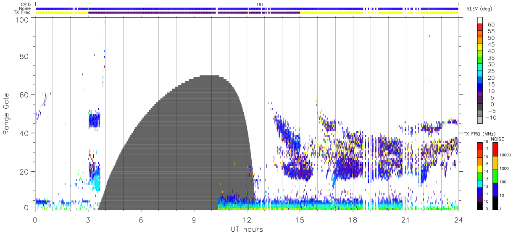Click the '60' label on the Range Gate axis
516x238 pixels.
coord(25,95)
